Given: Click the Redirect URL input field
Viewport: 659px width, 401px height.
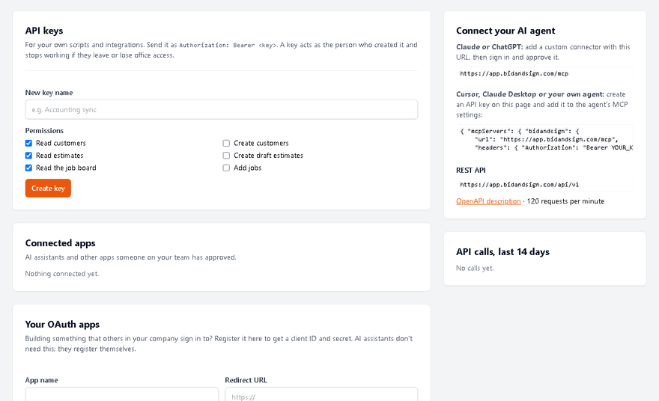Looking at the screenshot, I should point(321,395).
